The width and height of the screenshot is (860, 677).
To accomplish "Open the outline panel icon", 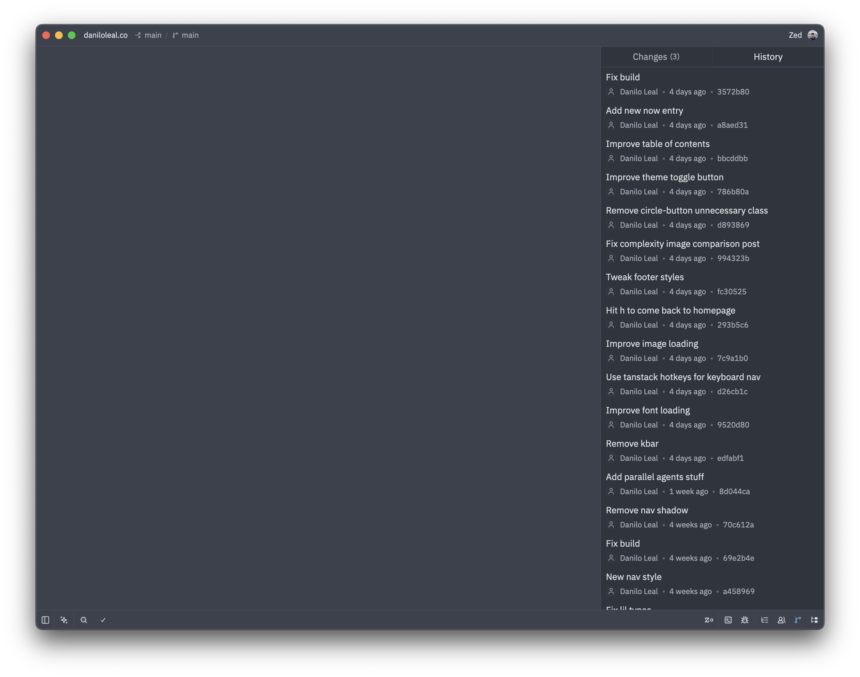I will [765, 620].
